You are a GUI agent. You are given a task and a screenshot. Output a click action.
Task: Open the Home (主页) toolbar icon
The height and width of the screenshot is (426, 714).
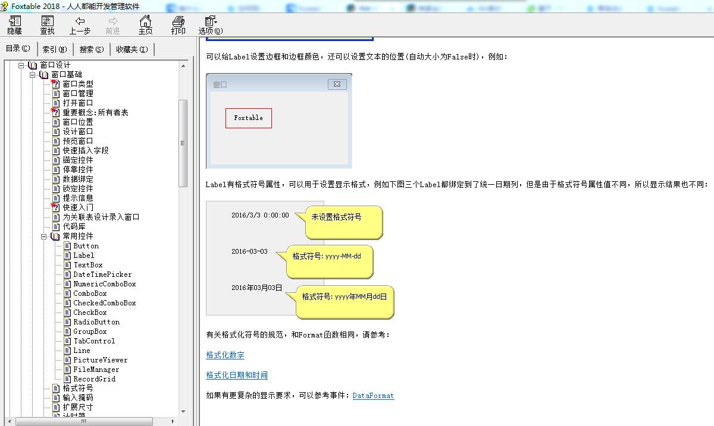(145, 21)
